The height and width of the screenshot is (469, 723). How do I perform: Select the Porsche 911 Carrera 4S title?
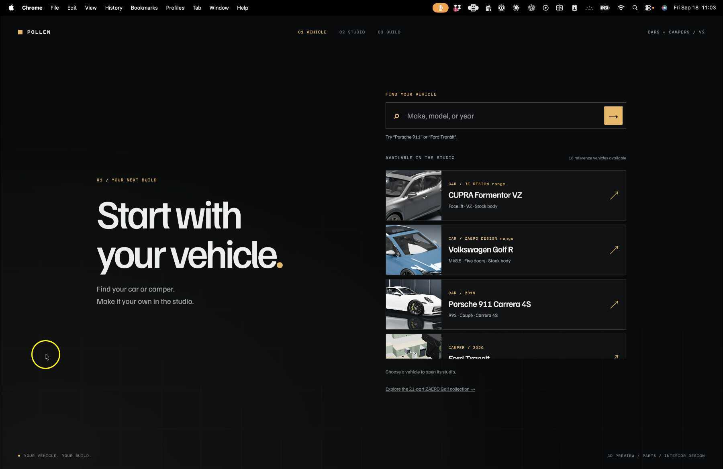[x=490, y=304]
